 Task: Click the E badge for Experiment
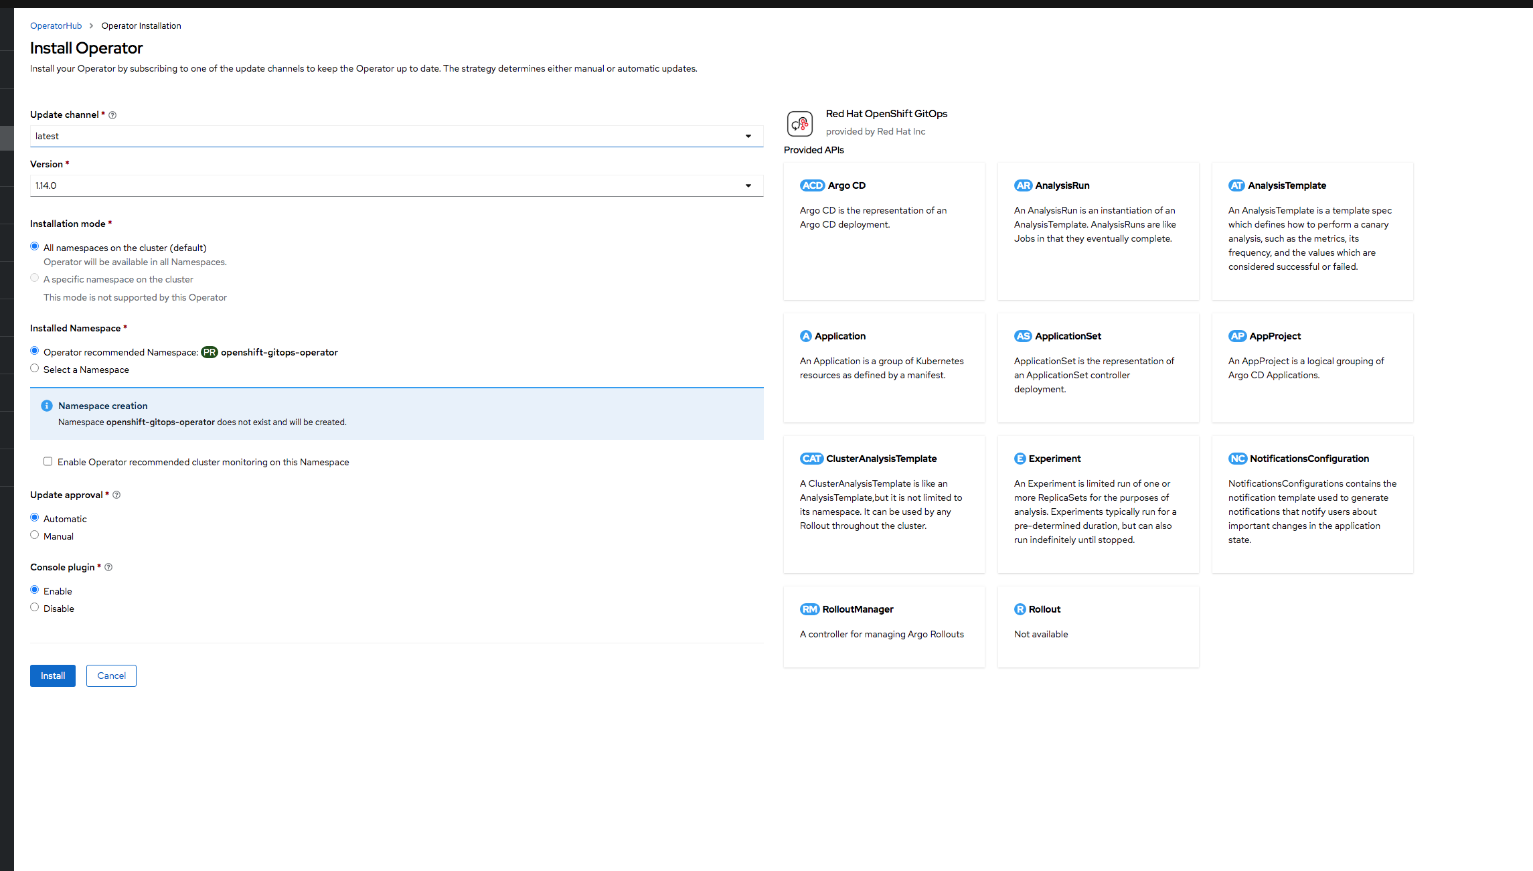pyautogui.click(x=1020, y=459)
